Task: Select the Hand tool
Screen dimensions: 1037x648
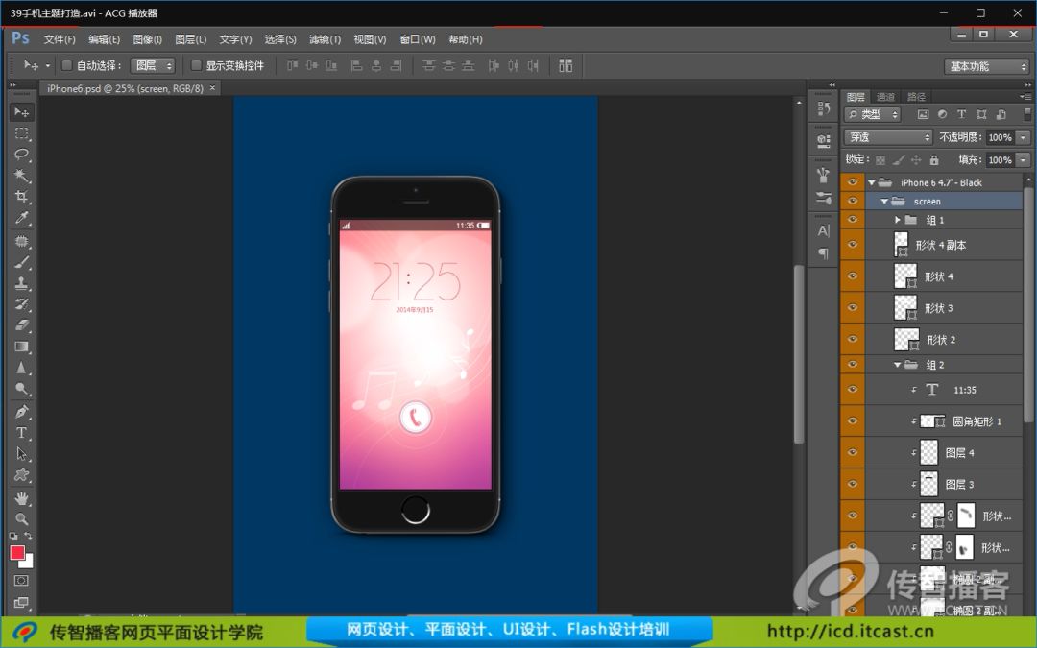Action: (x=21, y=498)
